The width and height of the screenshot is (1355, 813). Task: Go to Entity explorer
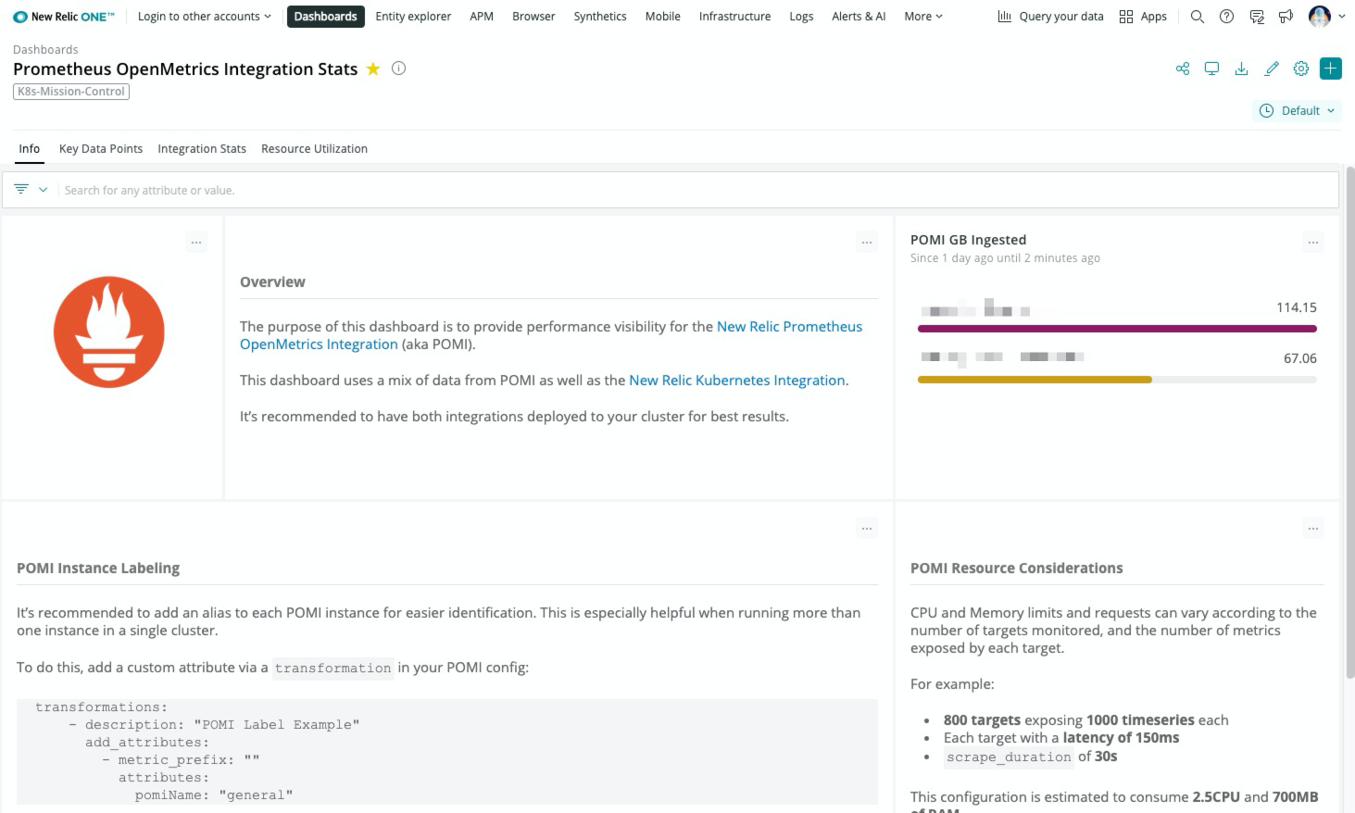point(413,17)
